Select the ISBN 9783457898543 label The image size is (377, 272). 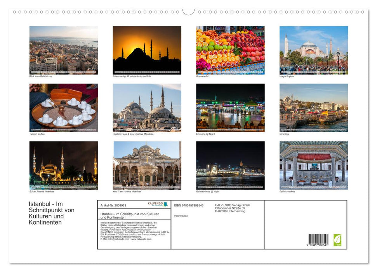[x=188, y=205]
